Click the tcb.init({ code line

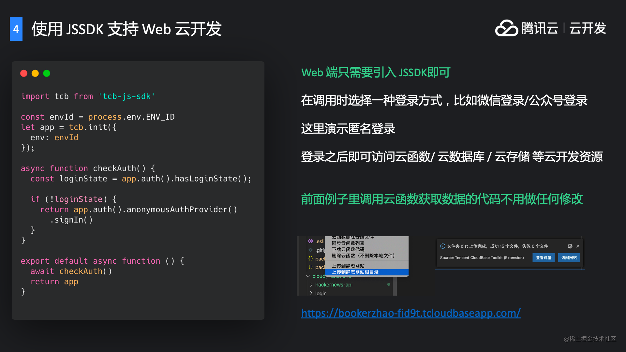click(69, 127)
